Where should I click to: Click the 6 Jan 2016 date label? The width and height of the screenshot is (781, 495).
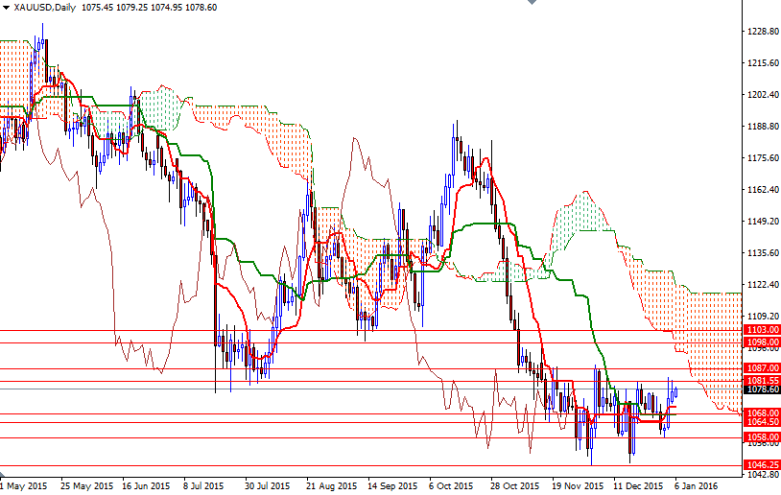(x=696, y=485)
